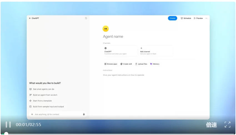Click the ChatGPT logo icon in channel card

[106, 48]
